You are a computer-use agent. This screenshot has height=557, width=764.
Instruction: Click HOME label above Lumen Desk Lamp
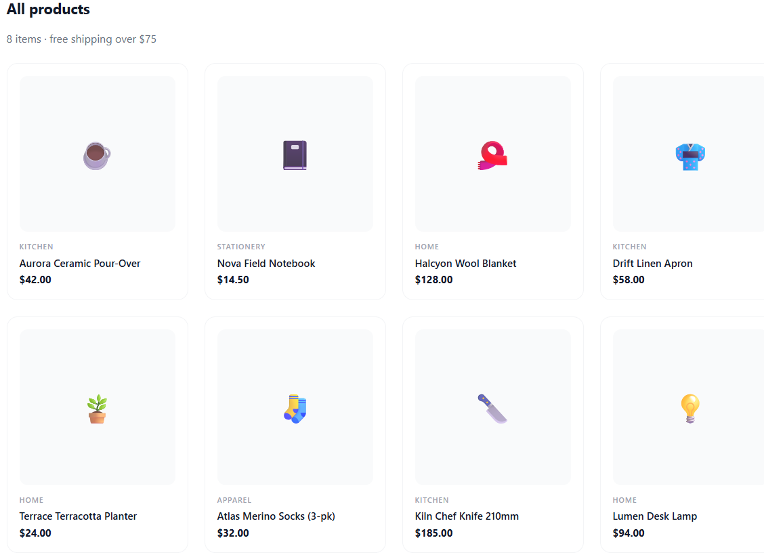(x=624, y=500)
